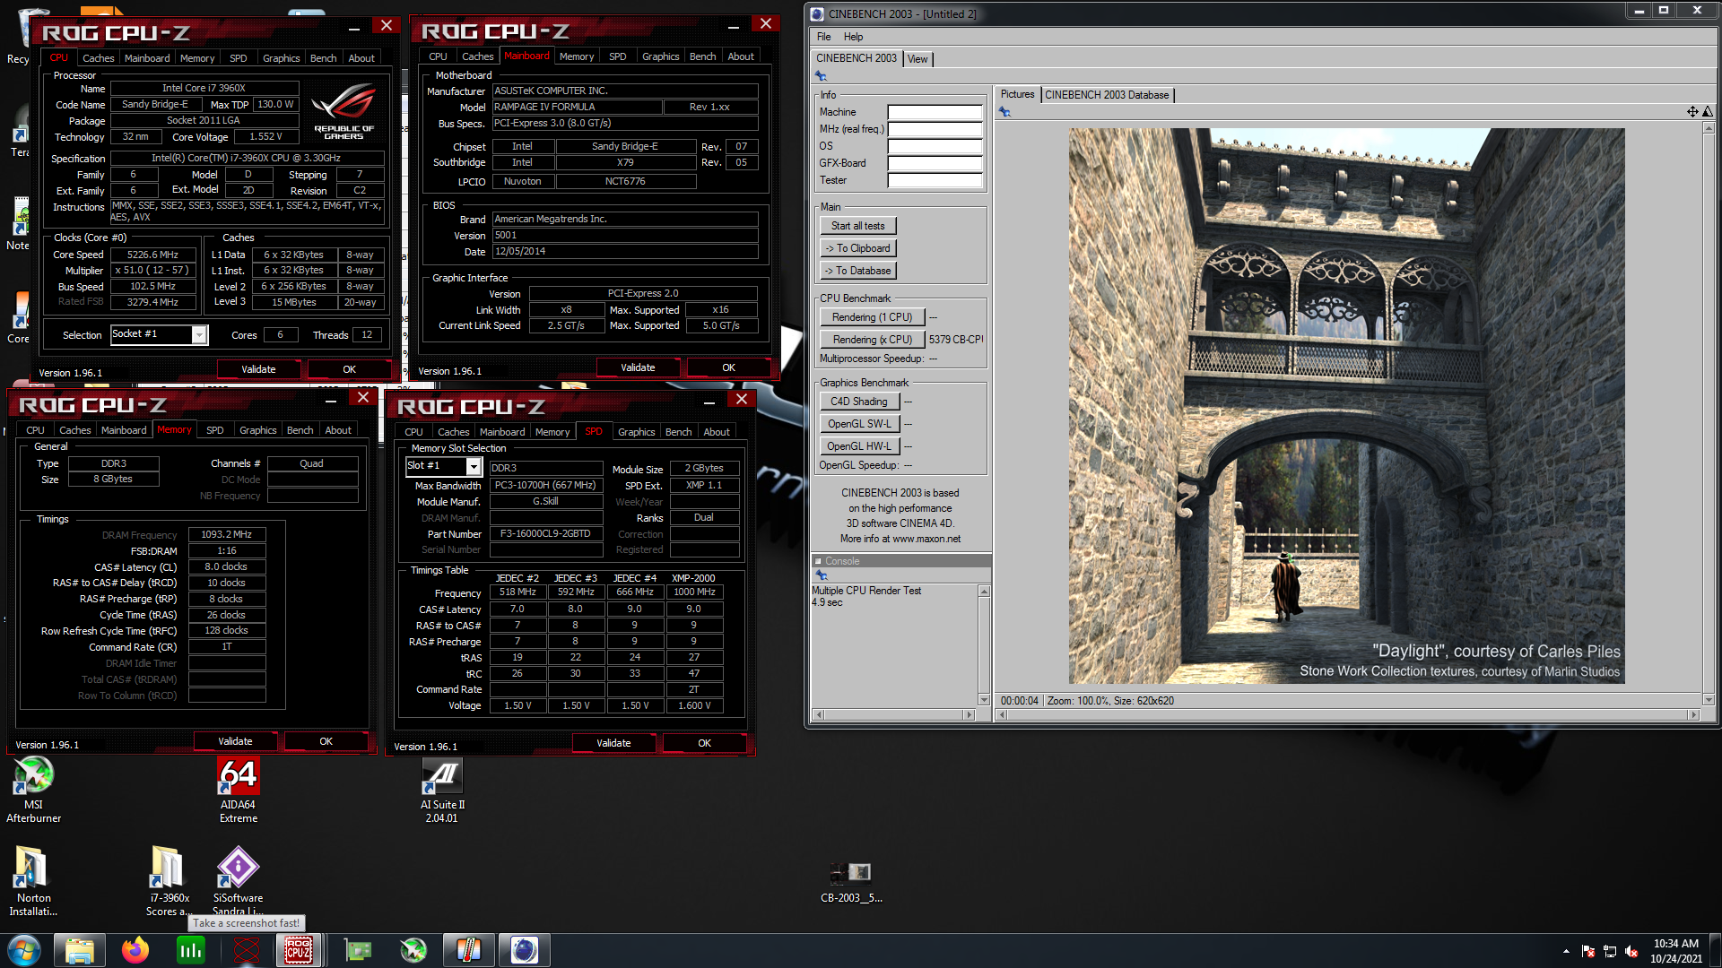Click the red atom-shaped taskbar icon
Screen dimensions: 1722x968
pyautogui.click(x=247, y=950)
